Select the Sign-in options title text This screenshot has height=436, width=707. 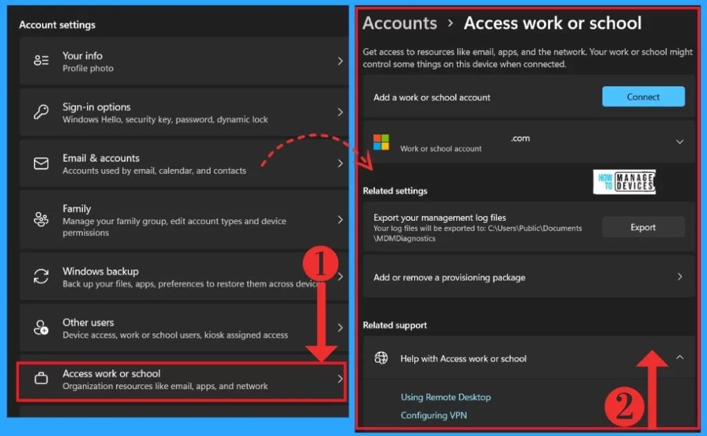point(97,107)
